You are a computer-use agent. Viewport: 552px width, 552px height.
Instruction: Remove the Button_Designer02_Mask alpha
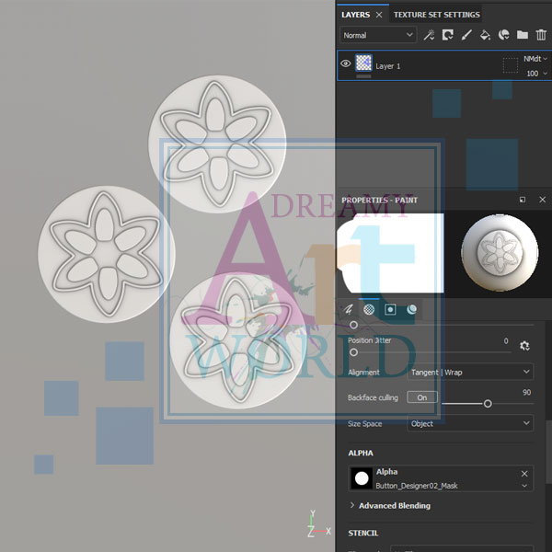tap(524, 473)
